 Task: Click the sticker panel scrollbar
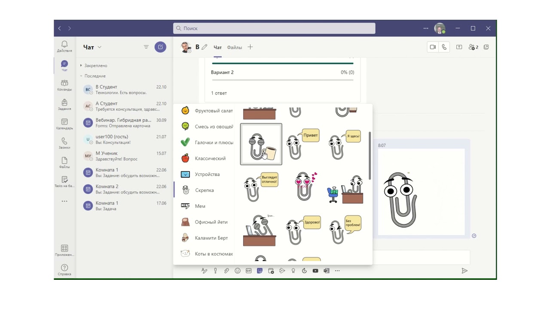(x=370, y=155)
